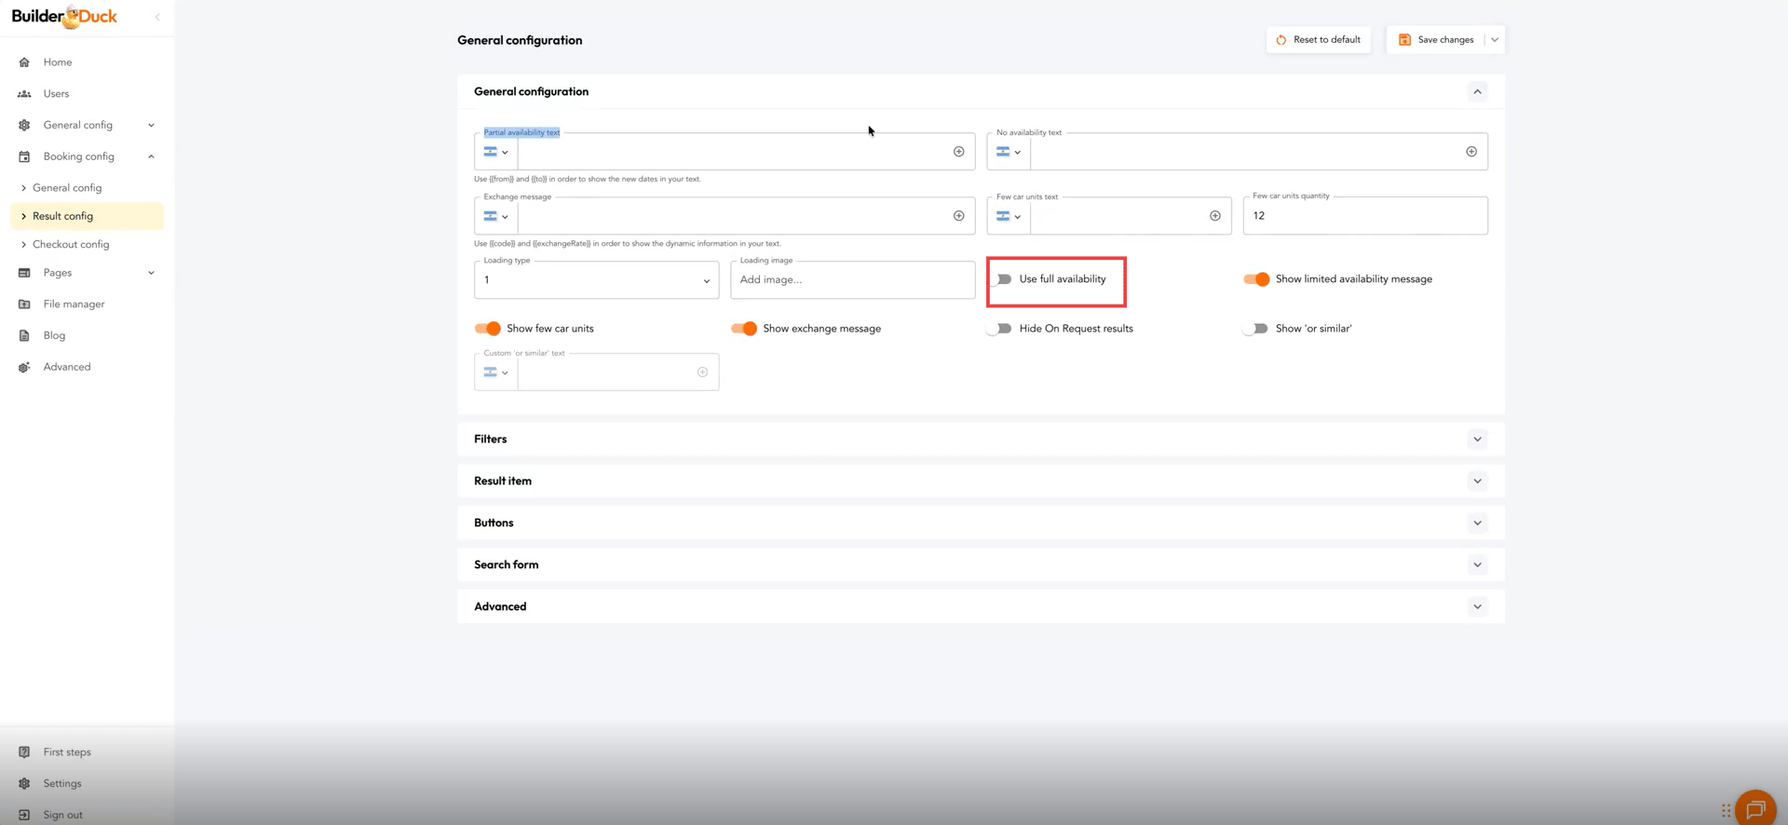The width and height of the screenshot is (1788, 825).
Task: Click the Users icon in sidebar
Action: coord(24,94)
